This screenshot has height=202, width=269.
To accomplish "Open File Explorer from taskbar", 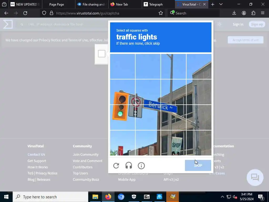I will click(x=95, y=197).
